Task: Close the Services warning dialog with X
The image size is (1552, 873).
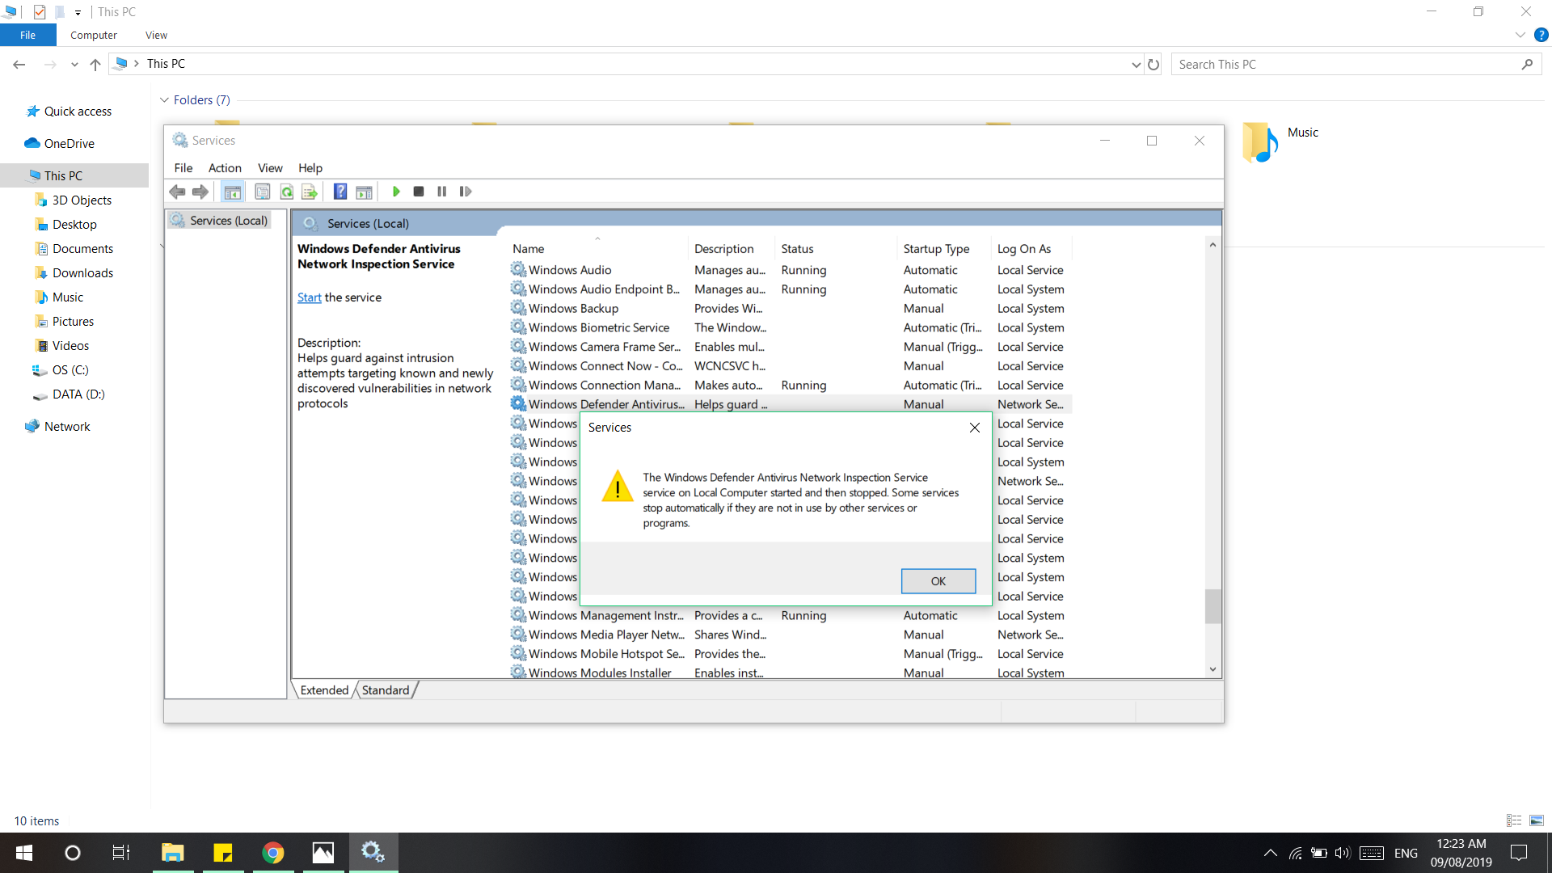Action: point(975,428)
